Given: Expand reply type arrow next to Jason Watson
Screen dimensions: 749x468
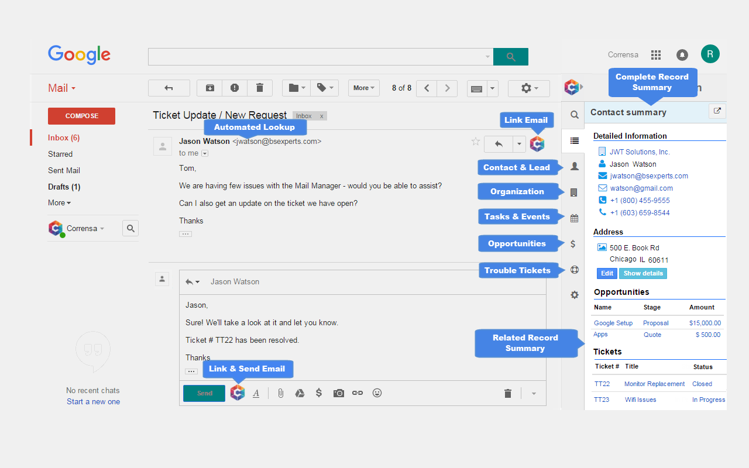Looking at the screenshot, I should [x=193, y=281].
